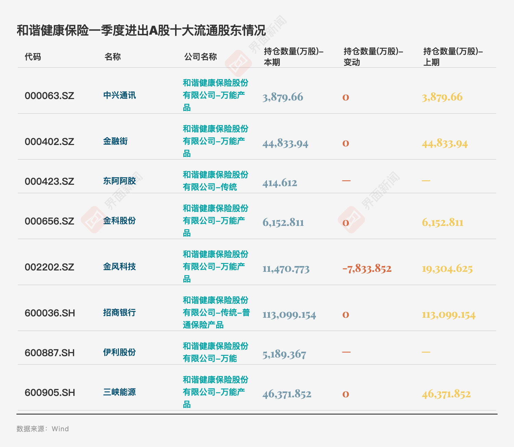Click company name in the 中兴通讯 row

(216, 95)
